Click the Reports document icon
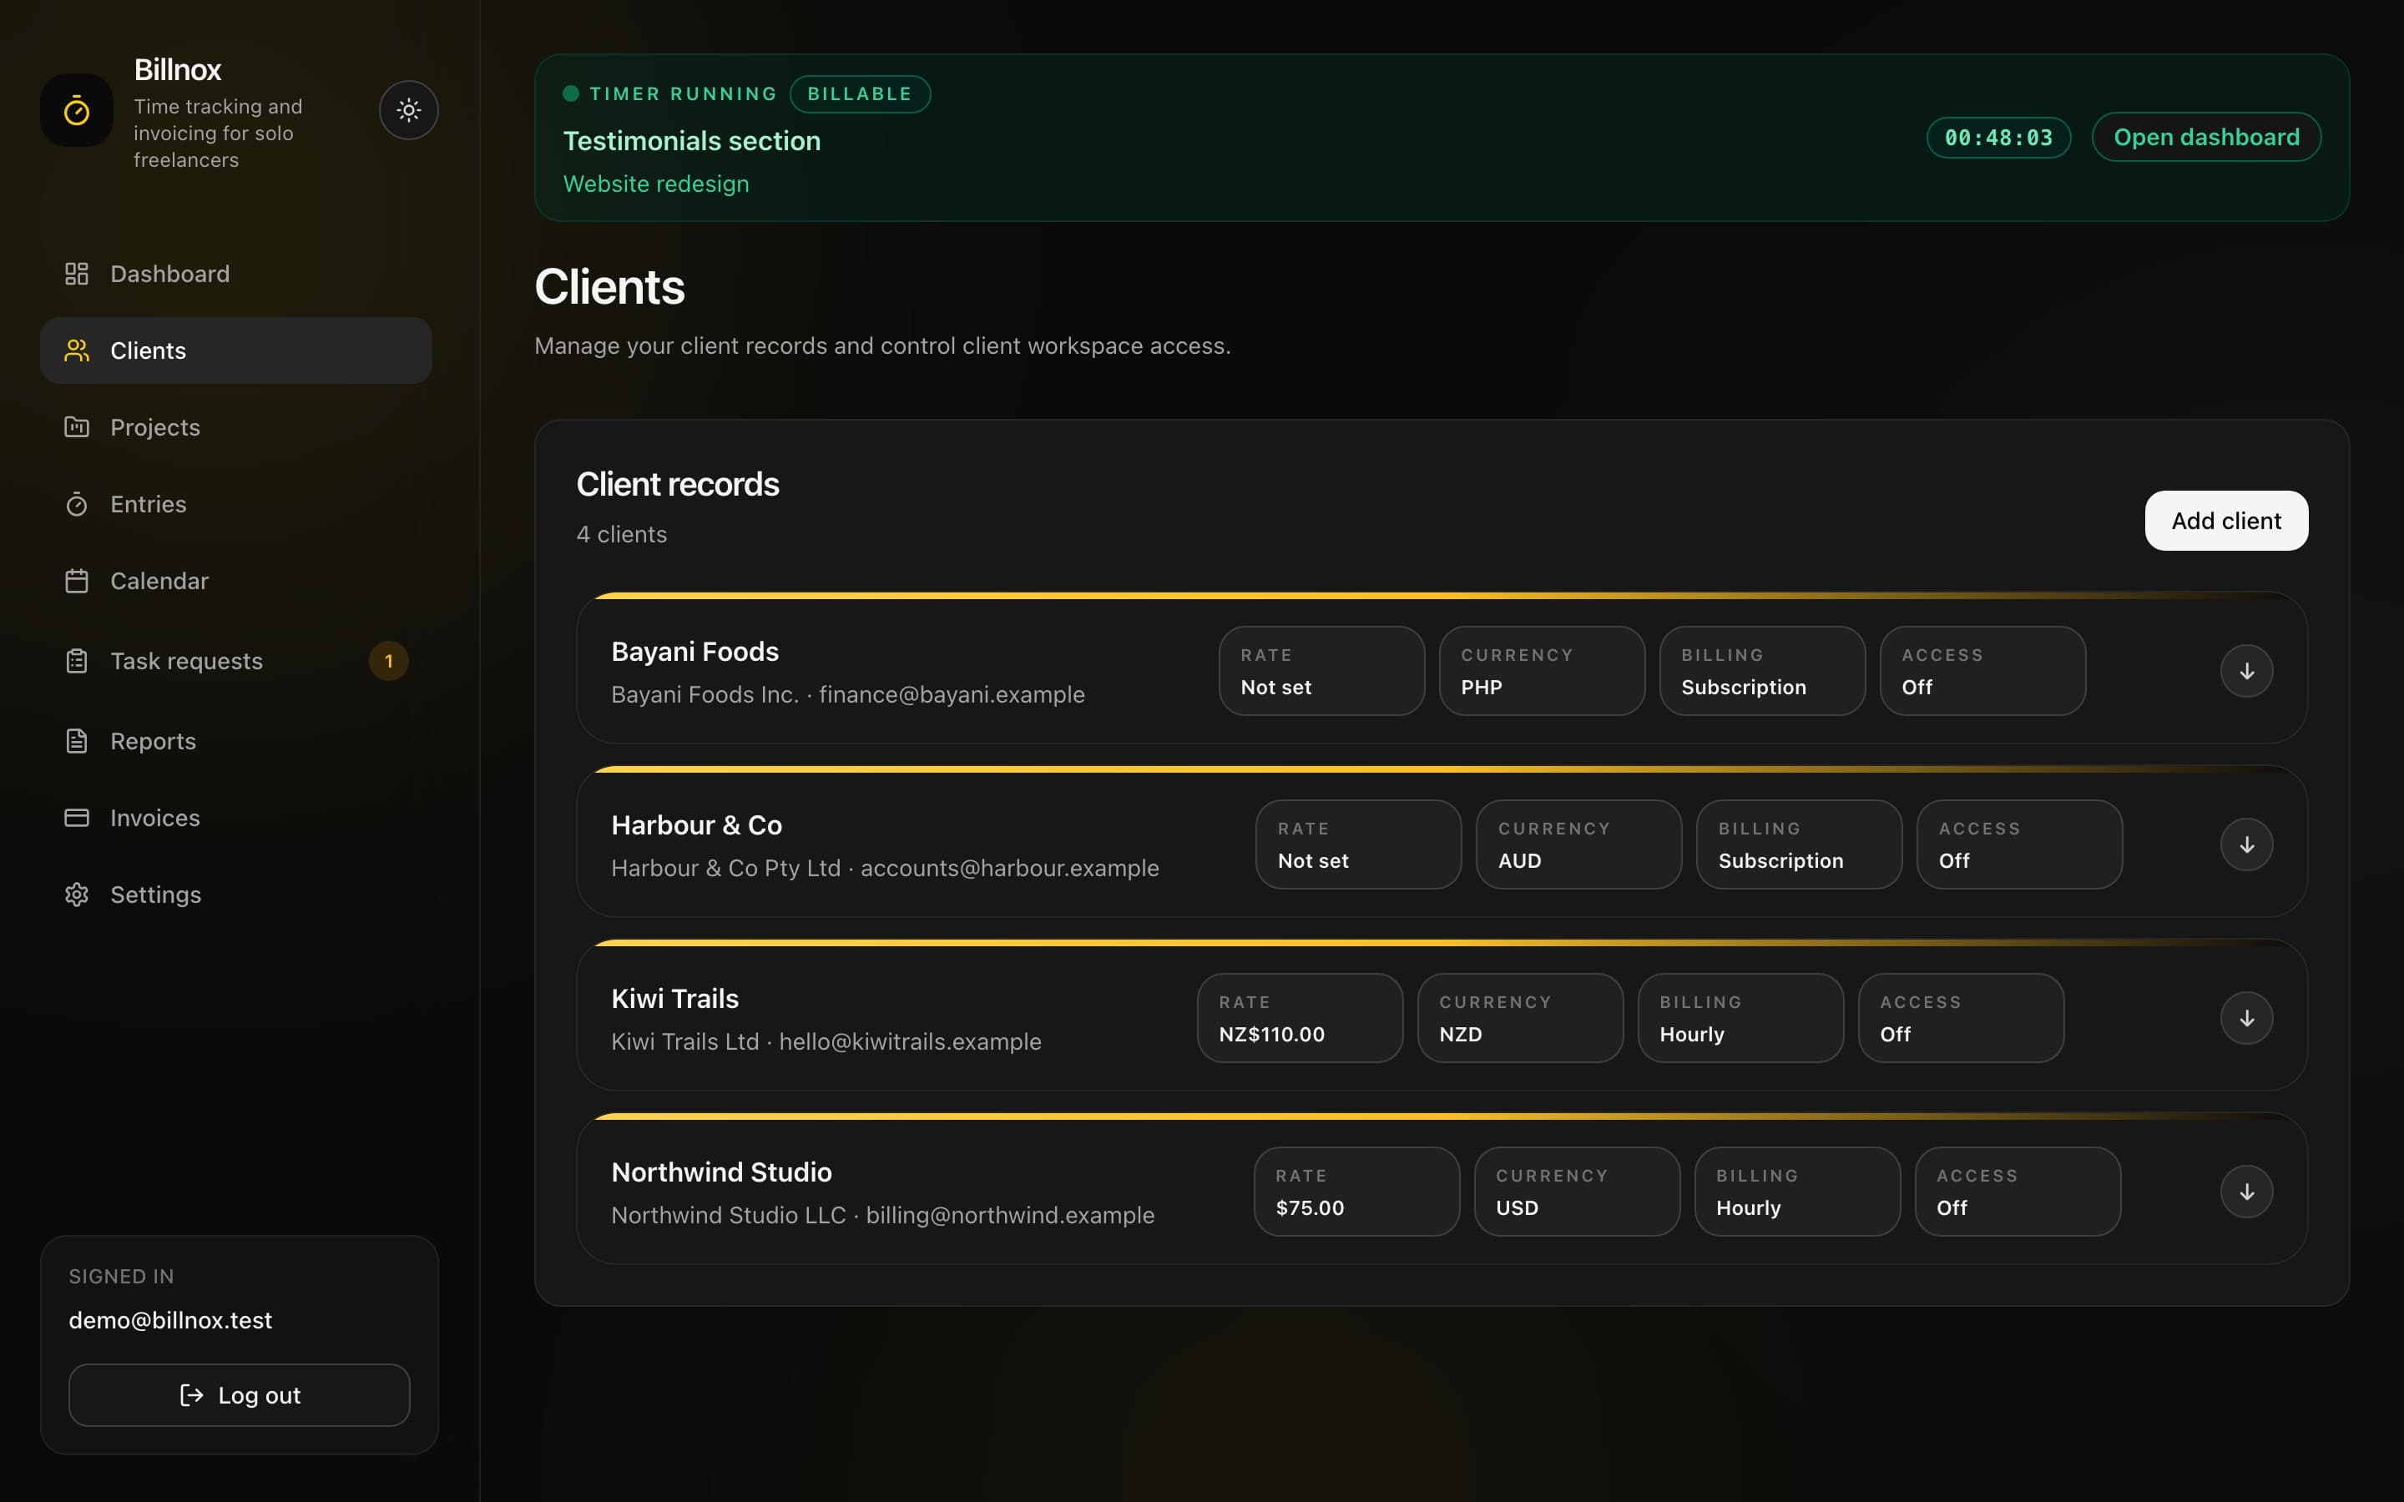2404x1502 pixels. (x=77, y=741)
